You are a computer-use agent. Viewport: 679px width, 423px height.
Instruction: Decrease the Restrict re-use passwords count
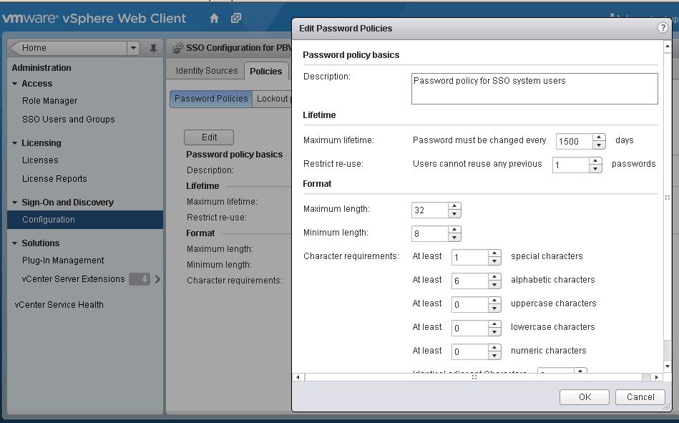[x=595, y=169]
